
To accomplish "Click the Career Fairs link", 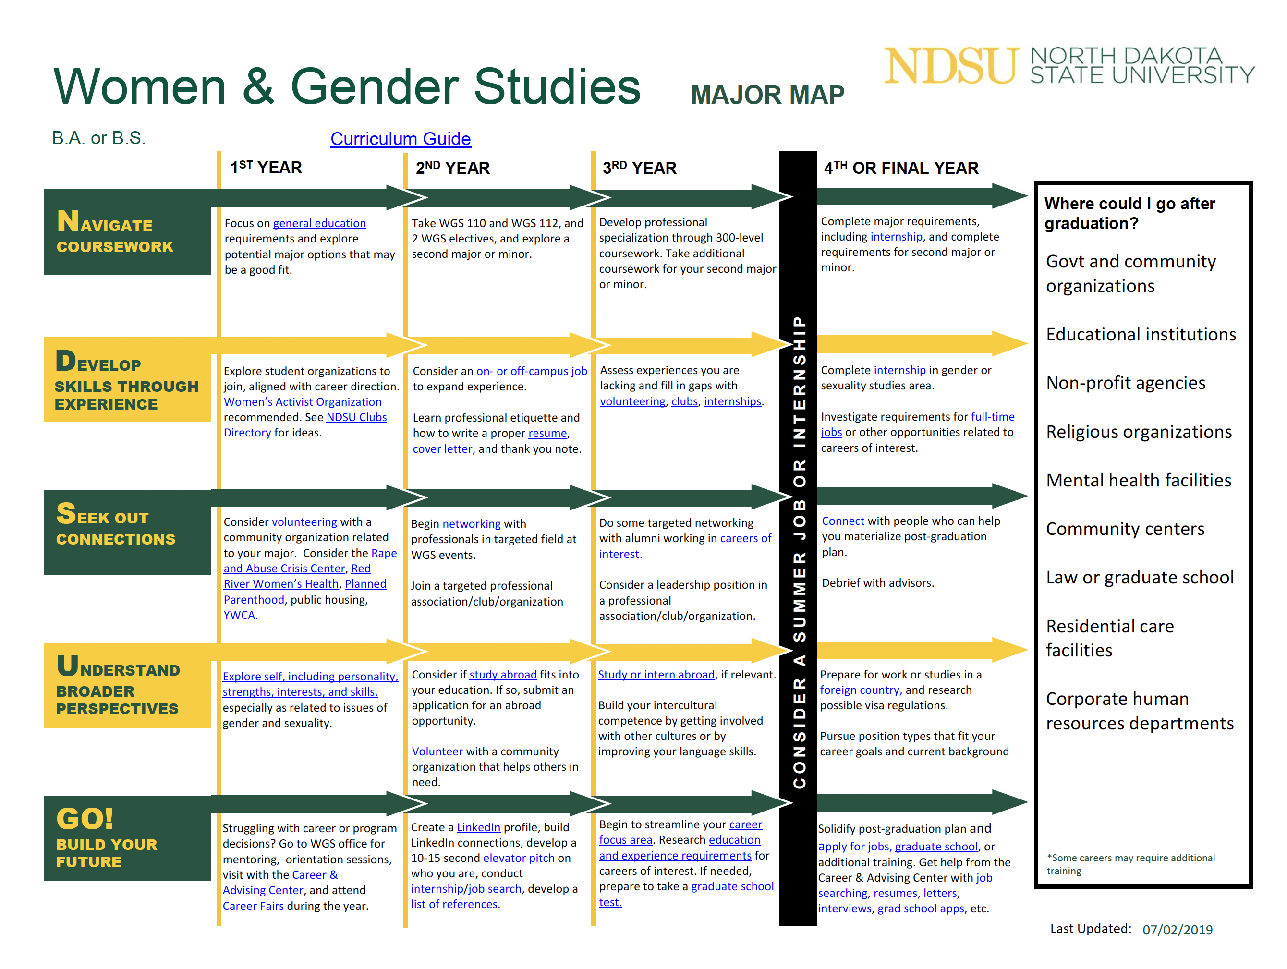I will (253, 906).
